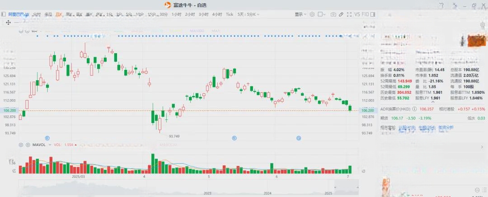The width and height of the screenshot is (488, 197).
Task: Remove the MAVOL indicator
Action: (28, 145)
